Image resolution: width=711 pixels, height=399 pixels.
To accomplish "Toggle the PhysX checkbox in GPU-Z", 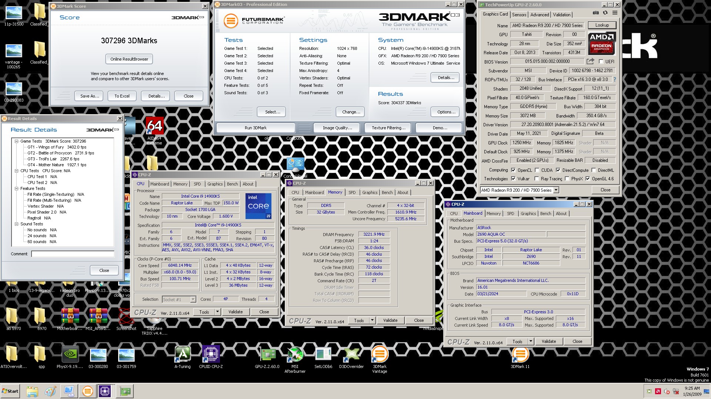I will tap(567, 179).
